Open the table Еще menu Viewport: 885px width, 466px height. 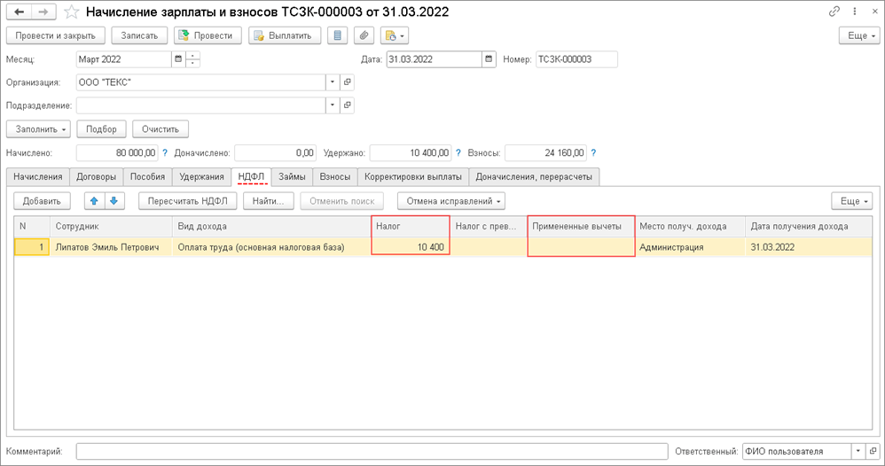coord(851,201)
